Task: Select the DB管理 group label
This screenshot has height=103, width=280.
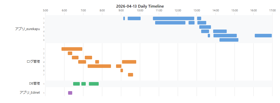Action: pos(34,84)
